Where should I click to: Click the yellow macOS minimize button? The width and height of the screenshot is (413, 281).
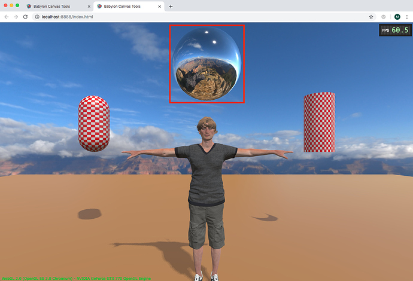tap(11, 5)
